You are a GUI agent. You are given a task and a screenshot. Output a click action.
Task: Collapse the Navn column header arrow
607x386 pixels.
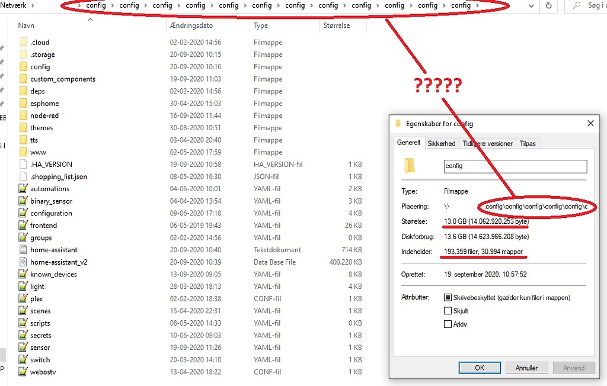90,20
